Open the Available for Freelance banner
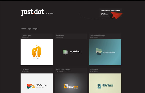The width and height of the screenshot is (145, 93). (111, 13)
